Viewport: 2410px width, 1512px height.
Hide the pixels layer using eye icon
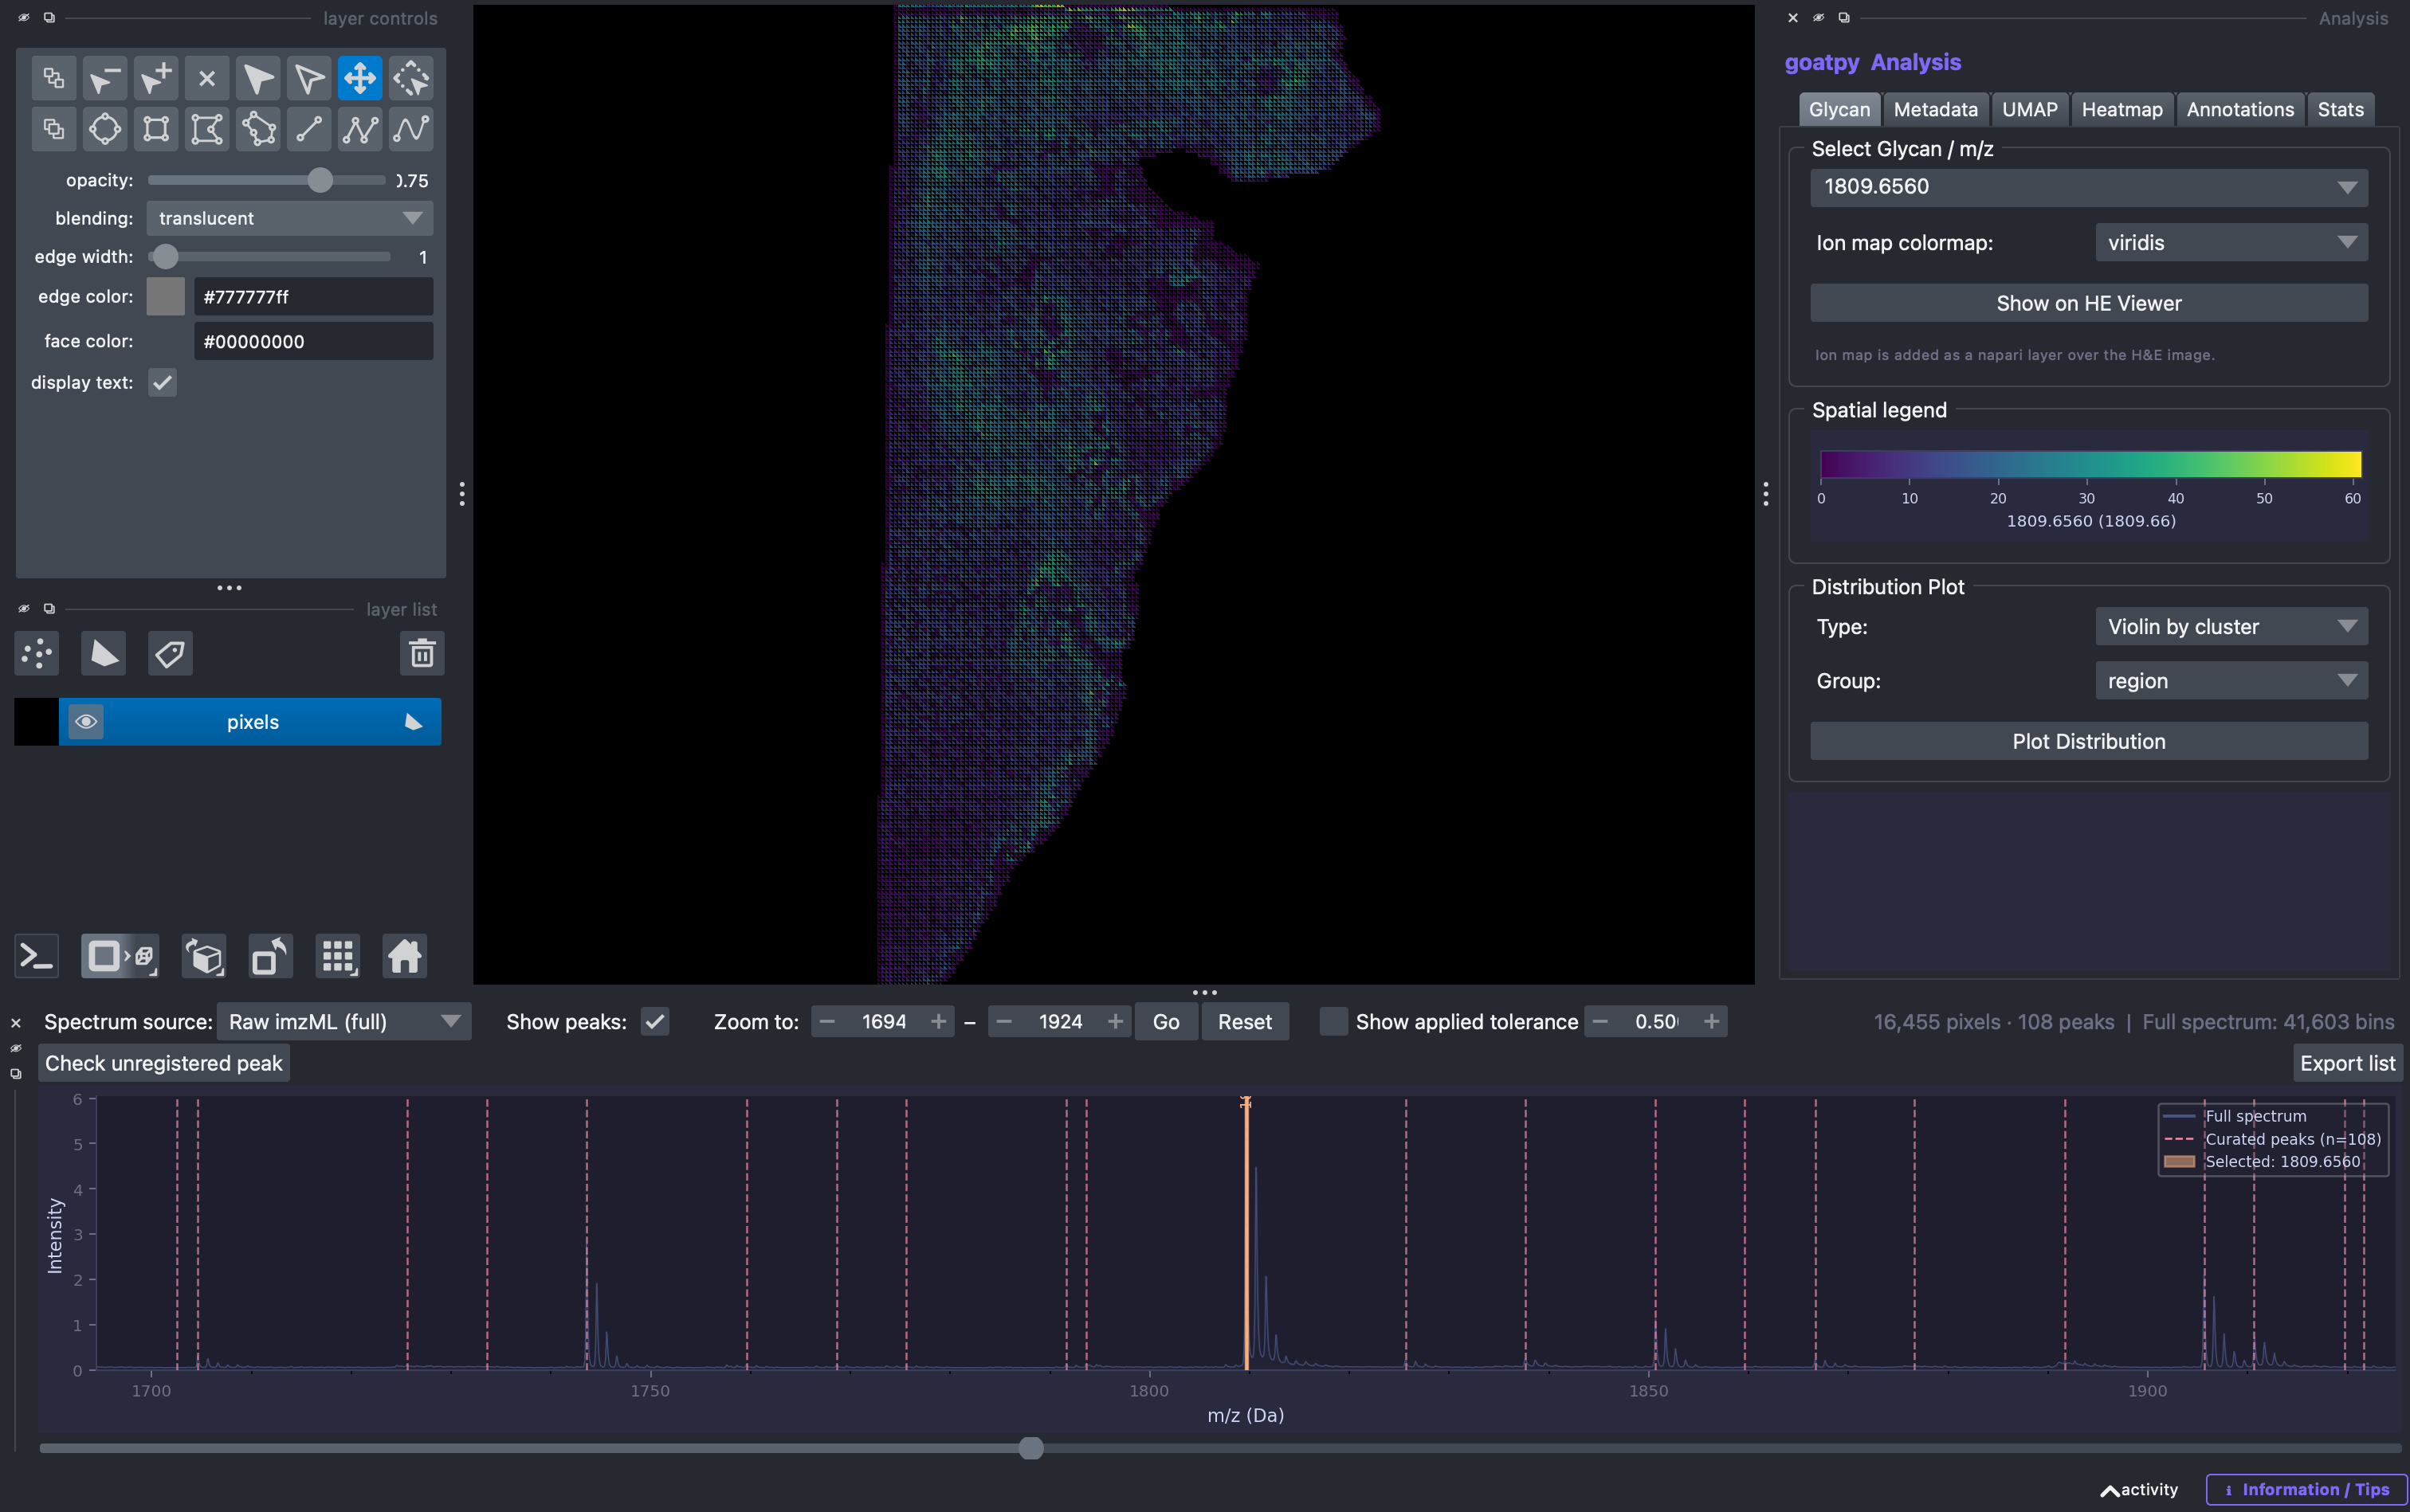pos(86,722)
